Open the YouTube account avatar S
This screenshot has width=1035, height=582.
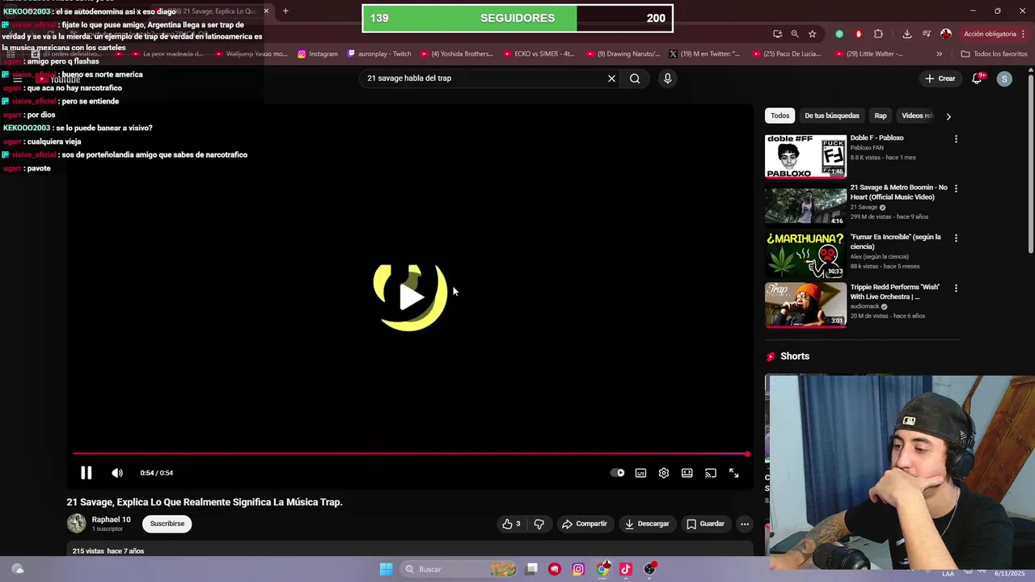1004,78
